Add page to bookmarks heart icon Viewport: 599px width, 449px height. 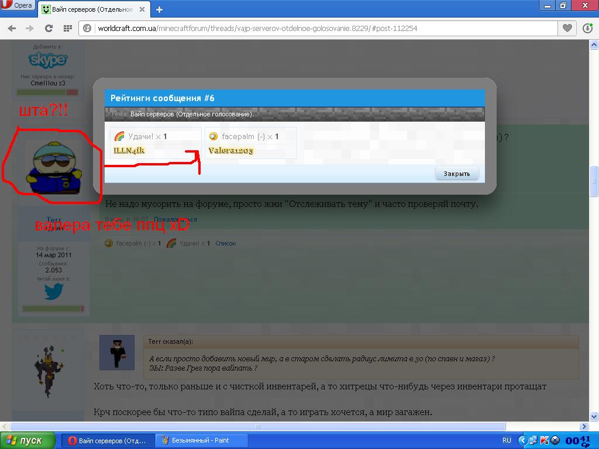click(x=567, y=28)
